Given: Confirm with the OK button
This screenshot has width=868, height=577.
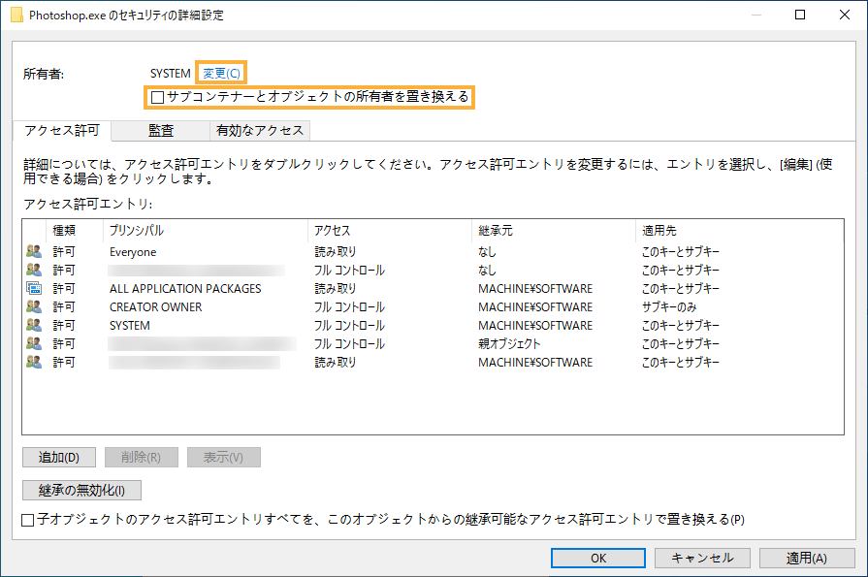Looking at the screenshot, I should pyautogui.click(x=597, y=559).
